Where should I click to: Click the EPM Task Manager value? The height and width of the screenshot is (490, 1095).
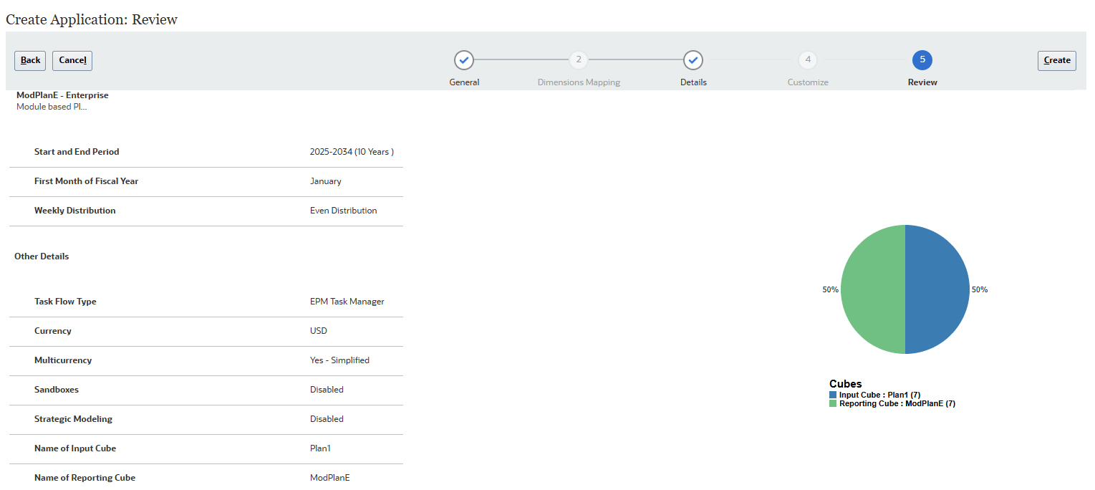pos(347,302)
